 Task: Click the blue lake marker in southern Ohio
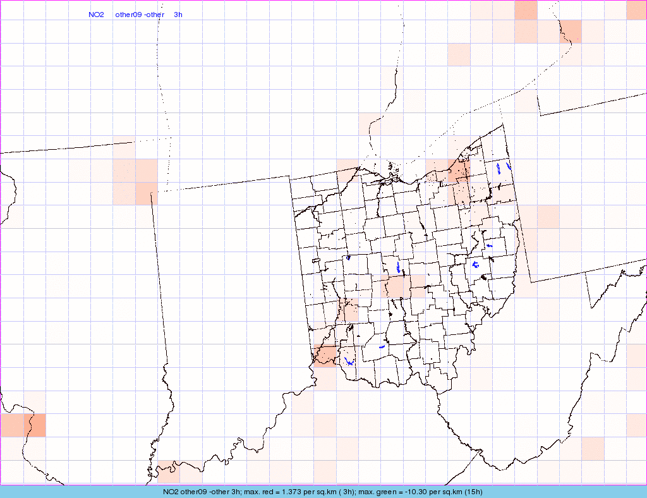click(382, 347)
